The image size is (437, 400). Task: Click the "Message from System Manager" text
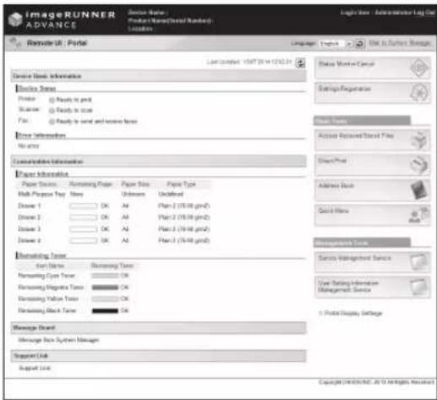[58, 340]
